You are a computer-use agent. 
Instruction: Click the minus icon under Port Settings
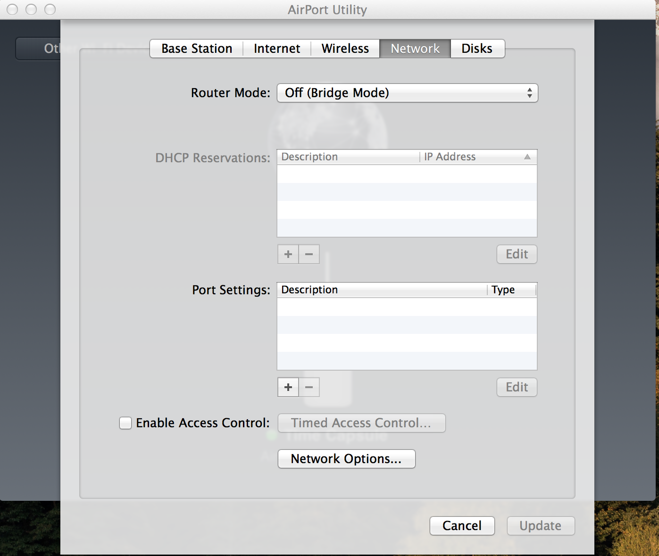309,387
